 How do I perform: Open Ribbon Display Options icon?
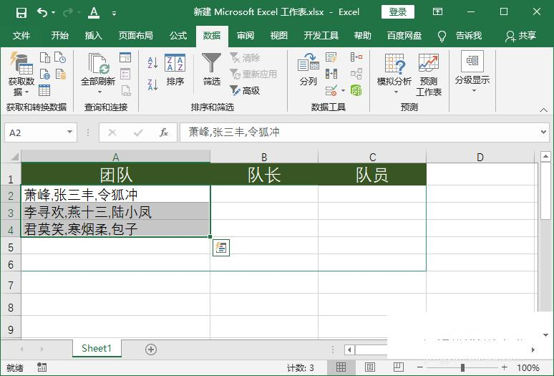point(437,12)
